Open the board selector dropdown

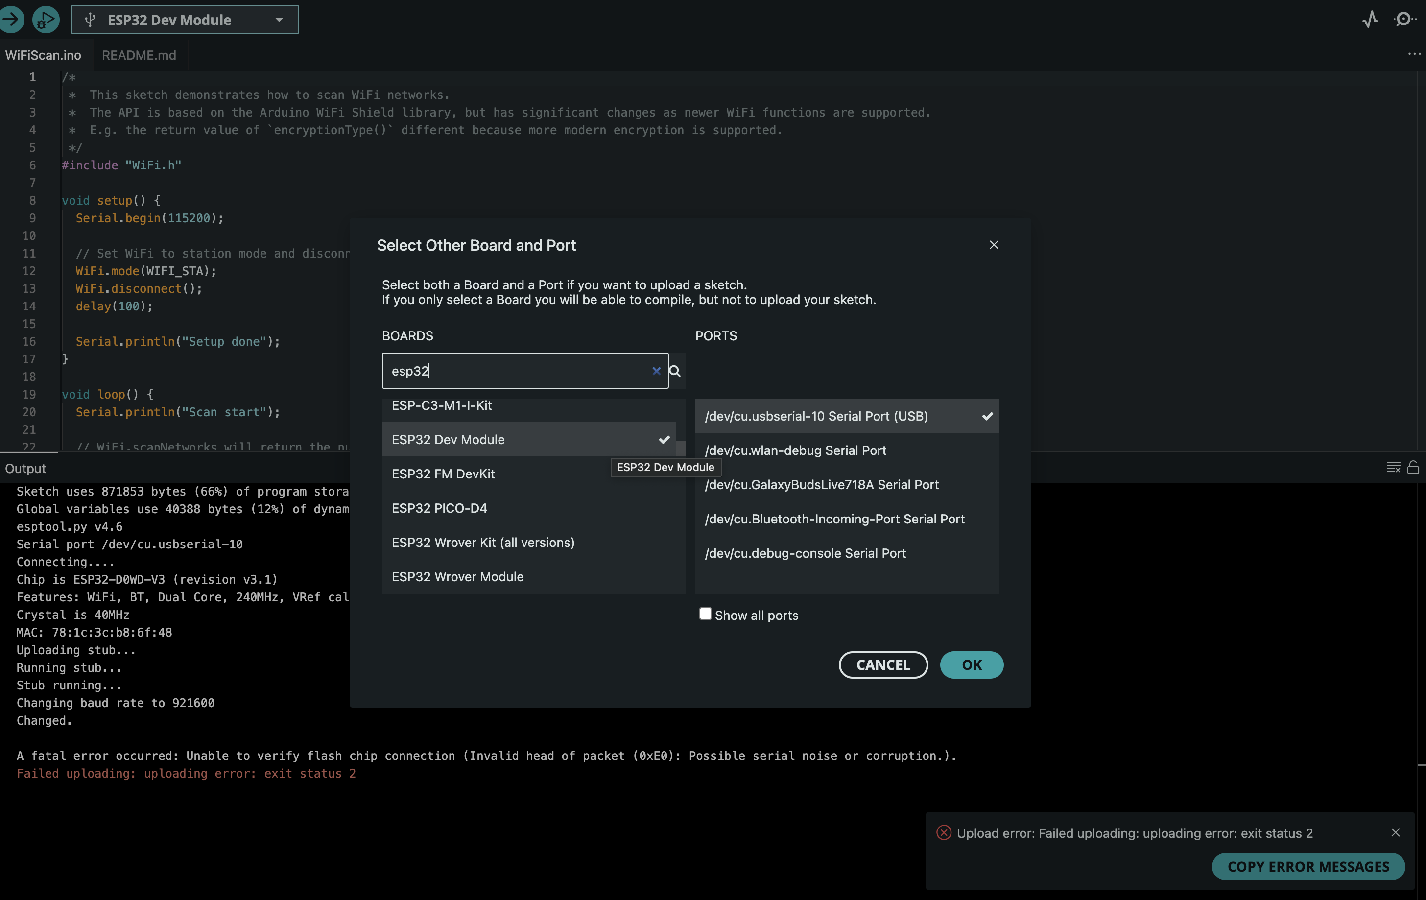pyautogui.click(x=185, y=20)
